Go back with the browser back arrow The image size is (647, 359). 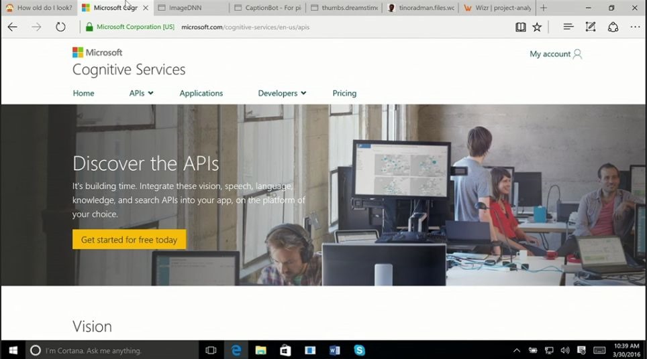tap(12, 27)
